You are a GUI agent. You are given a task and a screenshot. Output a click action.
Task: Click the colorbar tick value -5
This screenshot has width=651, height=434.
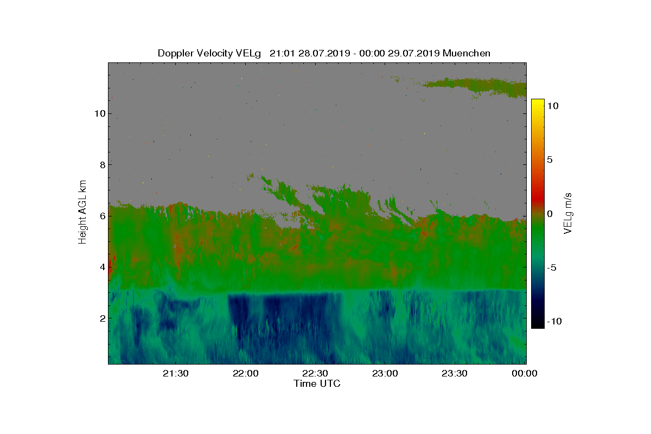[x=552, y=267]
